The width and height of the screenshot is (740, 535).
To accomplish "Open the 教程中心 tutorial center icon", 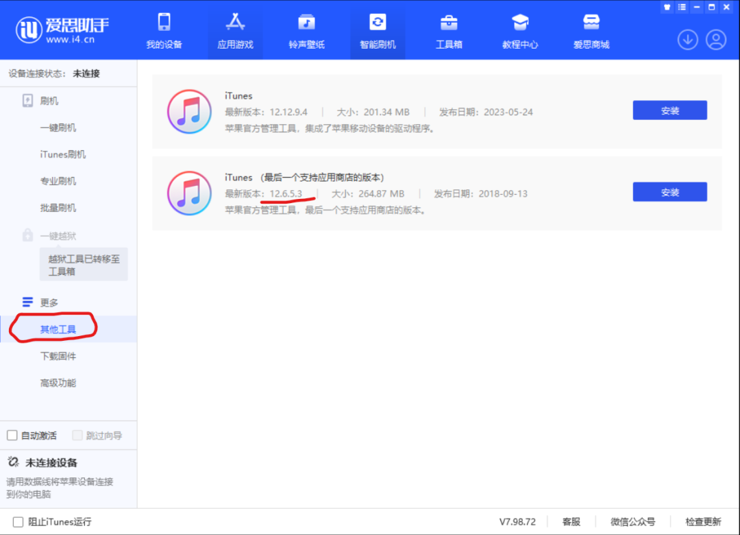I will point(520,23).
